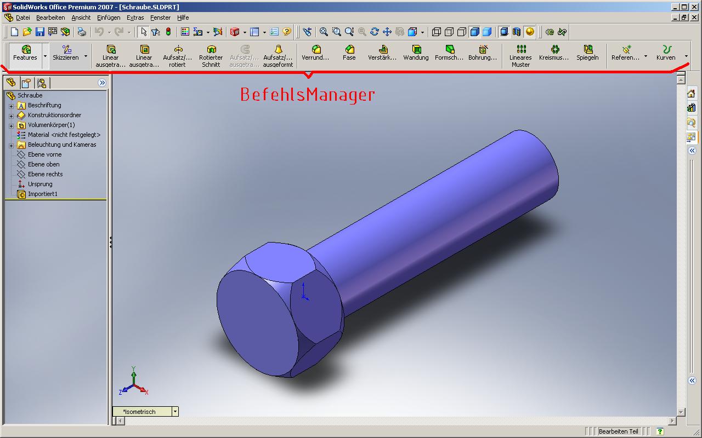
Task: Click the Verrundung fillet tool
Action: click(x=316, y=53)
